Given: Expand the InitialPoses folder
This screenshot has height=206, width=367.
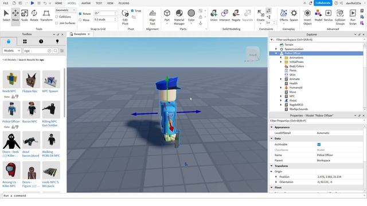Looking at the screenshot, I should click(281, 62).
